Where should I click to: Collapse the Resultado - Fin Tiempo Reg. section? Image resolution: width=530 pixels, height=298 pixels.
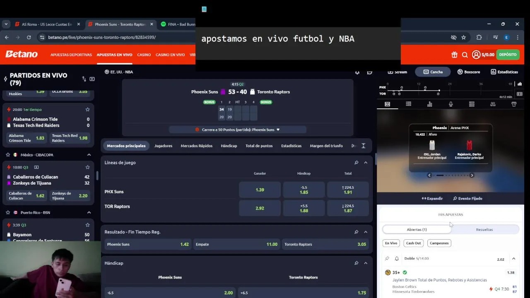point(366,232)
